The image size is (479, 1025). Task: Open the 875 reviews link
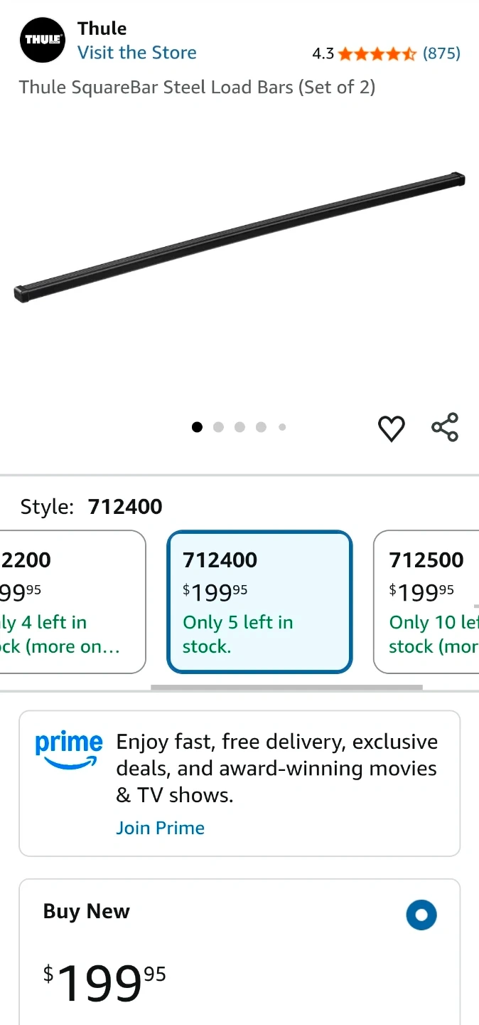(x=441, y=53)
